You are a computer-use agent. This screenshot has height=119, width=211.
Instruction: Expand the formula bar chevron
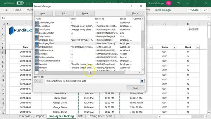coord(208,18)
